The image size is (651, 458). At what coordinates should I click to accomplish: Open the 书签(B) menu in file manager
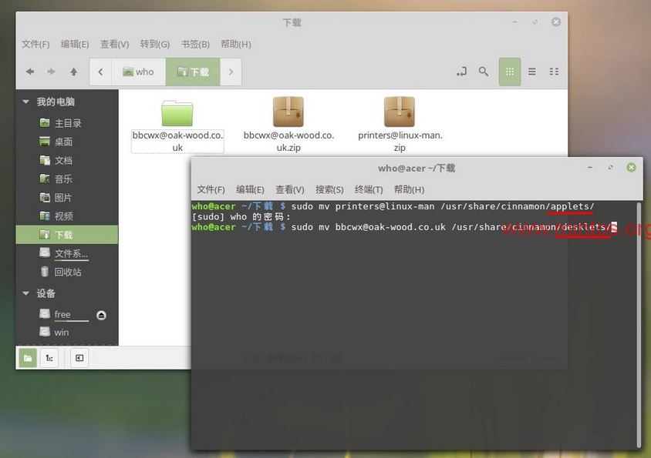tap(195, 44)
